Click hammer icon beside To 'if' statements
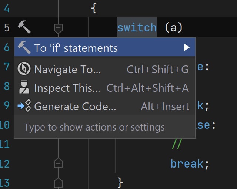 coord(24,47)
